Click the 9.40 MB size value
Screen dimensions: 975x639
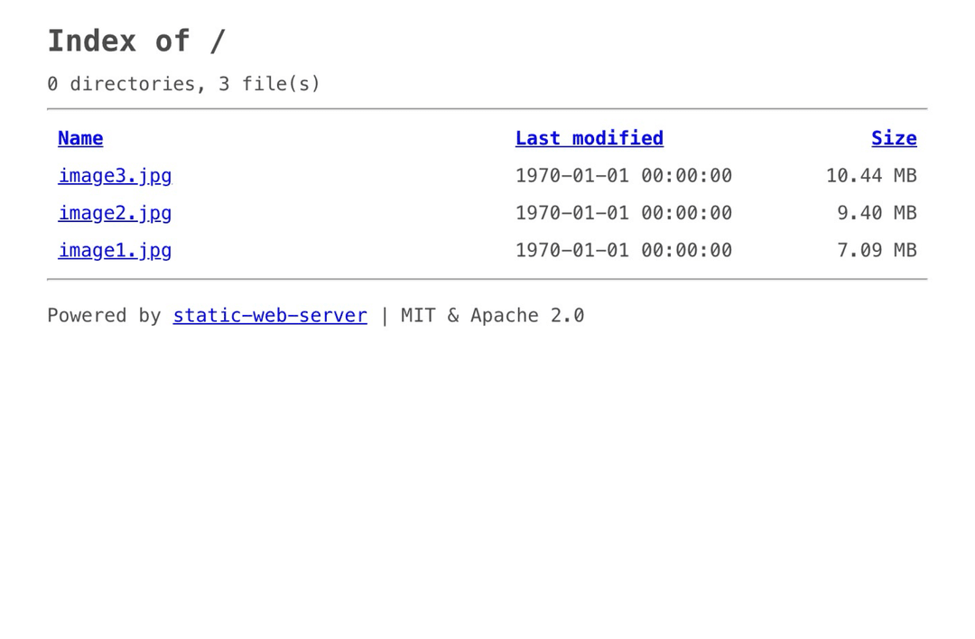point(876,213)
